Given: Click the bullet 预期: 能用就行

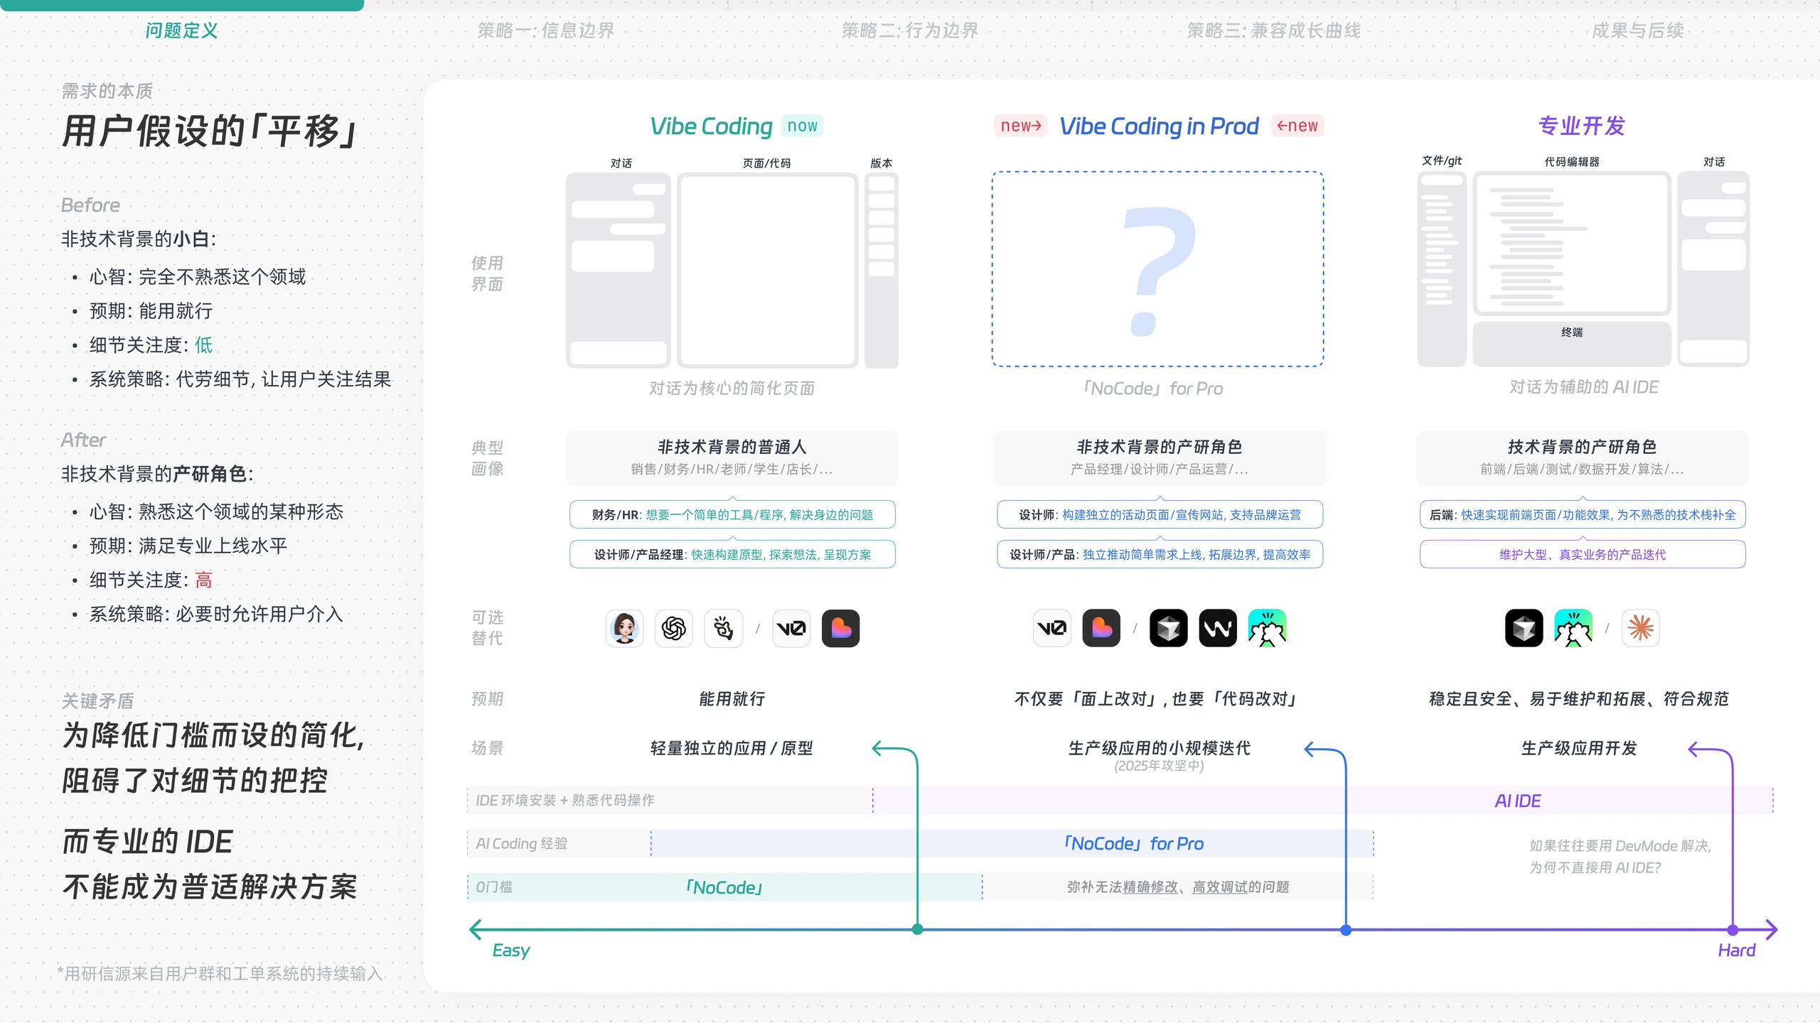Looking at the screenshot, I should click(x=151, y=310).
